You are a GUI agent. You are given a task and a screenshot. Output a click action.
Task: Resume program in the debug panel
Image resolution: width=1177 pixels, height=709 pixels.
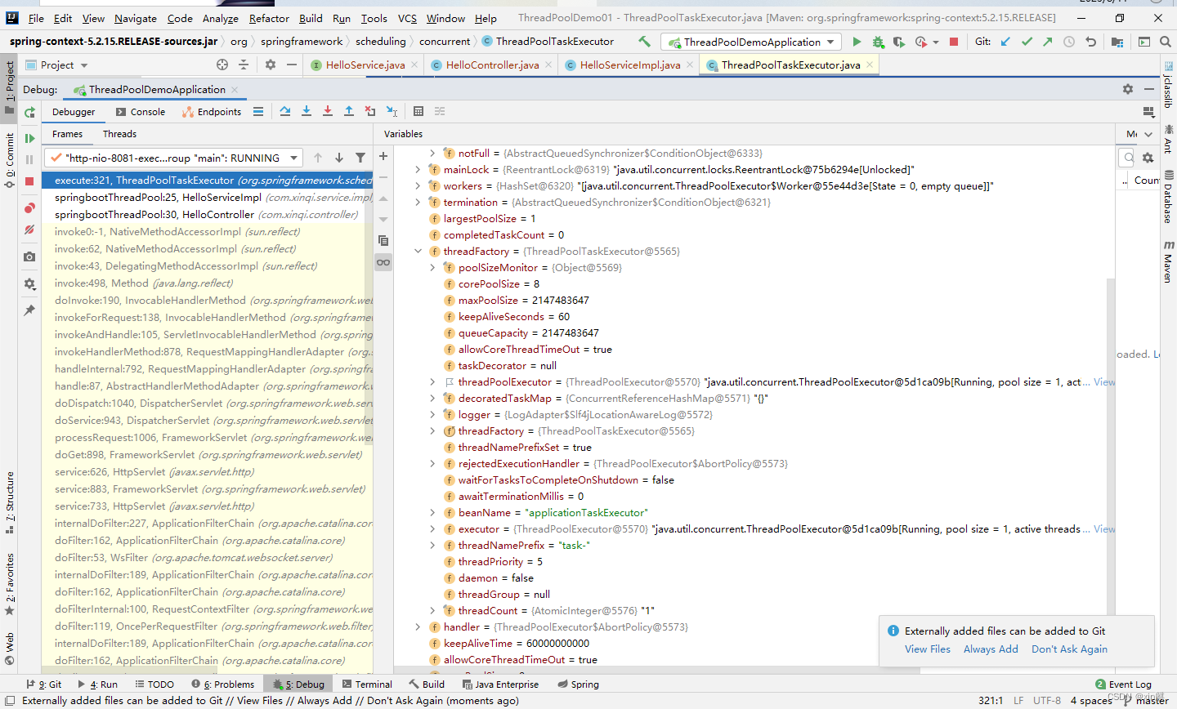click(29, 139)
